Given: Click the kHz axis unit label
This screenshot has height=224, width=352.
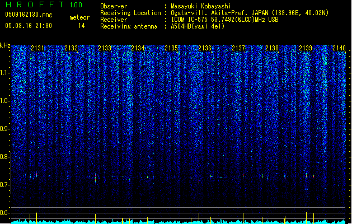Looking at the screenshot, I should (x=5, y=45).
